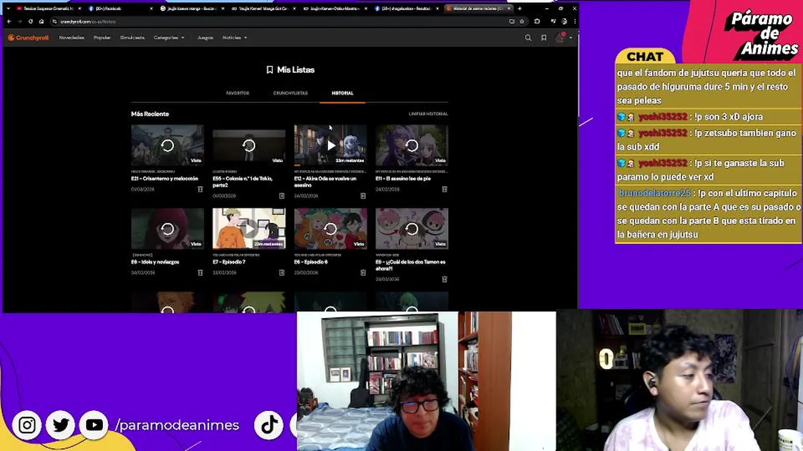Image resolution: width=803 pixels, height=451 pixels.
Task: Open a new browser tab with plus icon
Action: click(x=519, y=9)
